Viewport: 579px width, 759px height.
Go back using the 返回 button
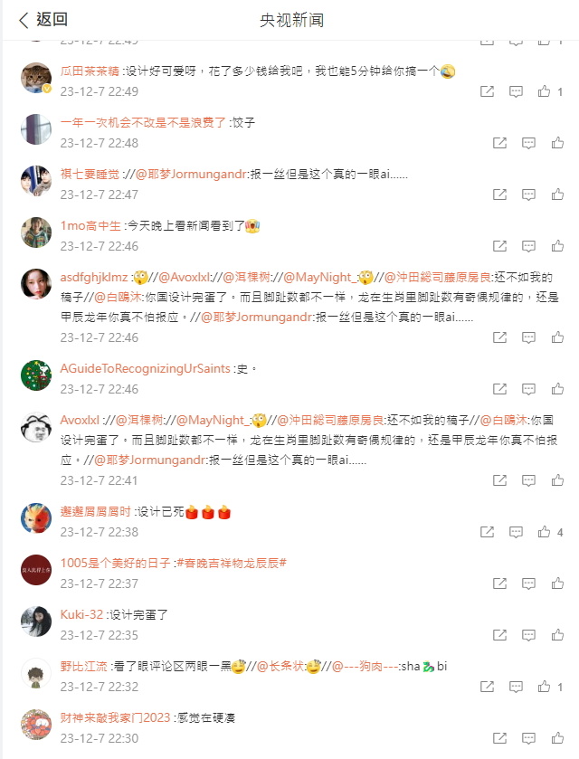click(43, 20)
